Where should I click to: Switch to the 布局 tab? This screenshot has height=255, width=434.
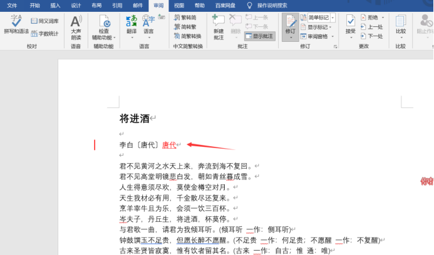(96, 5)
